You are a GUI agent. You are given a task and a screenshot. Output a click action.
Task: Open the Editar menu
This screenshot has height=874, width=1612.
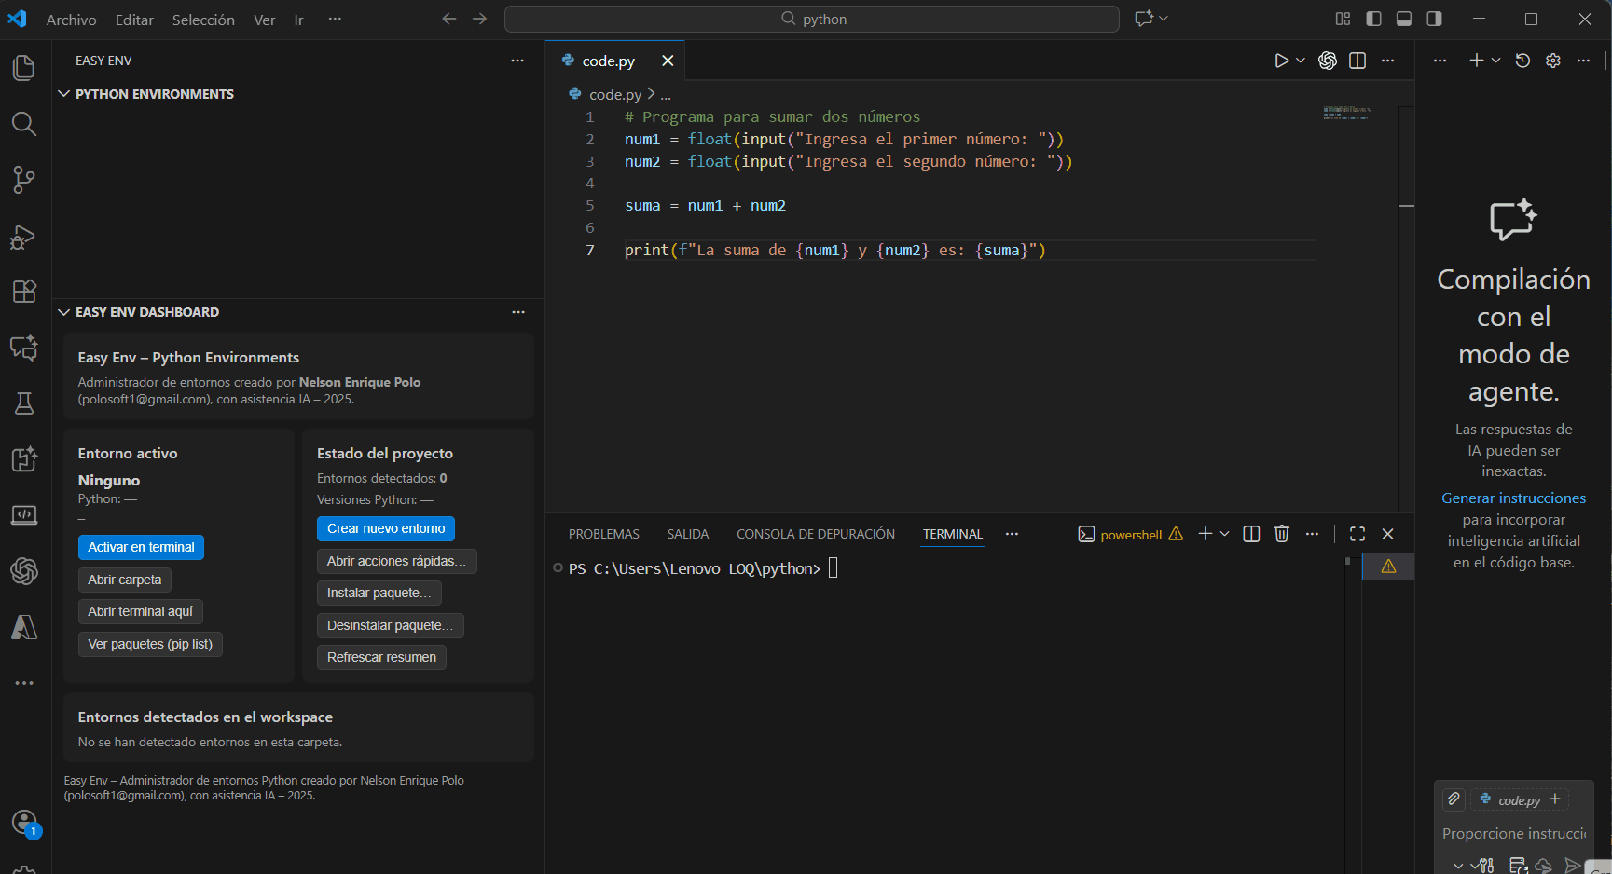click(x=134, y=20)
